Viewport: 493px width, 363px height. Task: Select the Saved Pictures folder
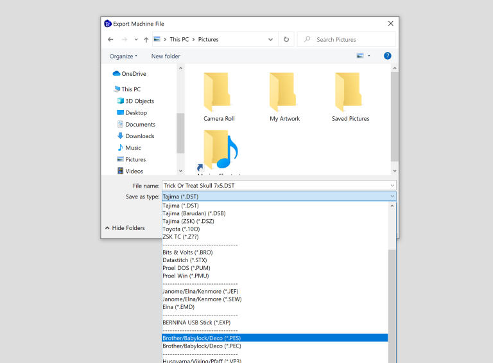coord(350,97)
